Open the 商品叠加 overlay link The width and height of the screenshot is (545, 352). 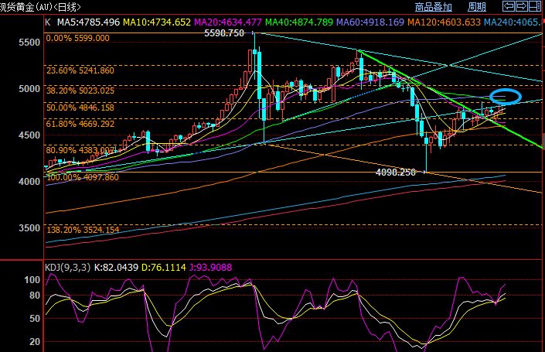tap(434, 7)
